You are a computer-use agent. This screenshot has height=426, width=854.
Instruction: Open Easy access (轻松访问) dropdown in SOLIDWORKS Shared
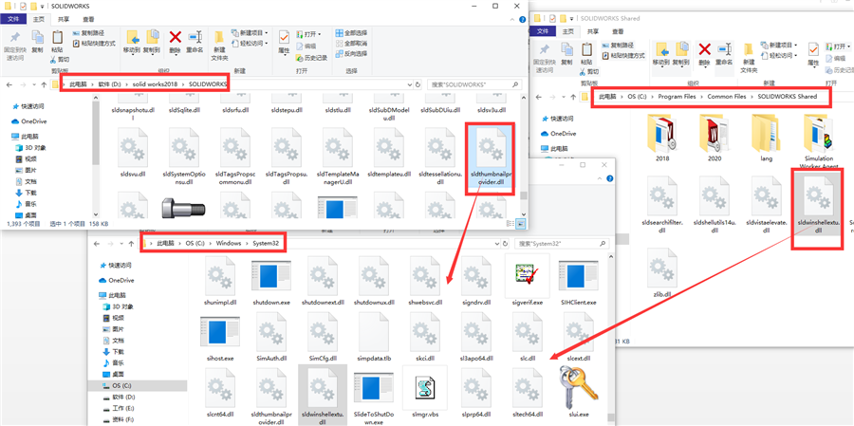pos(779,56)
